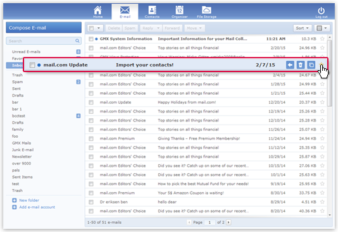The height and width of the screenshot is (232, 338).
Task: Switch to the E-mail tab
Action: pyautogui.click(x=125, y=12)
